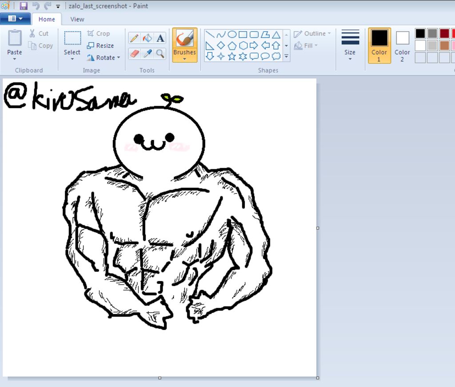Choose the Rounded rectangle shape
Image resolution: width=455 pixels, height=387 pixels.
coord(254,35)
